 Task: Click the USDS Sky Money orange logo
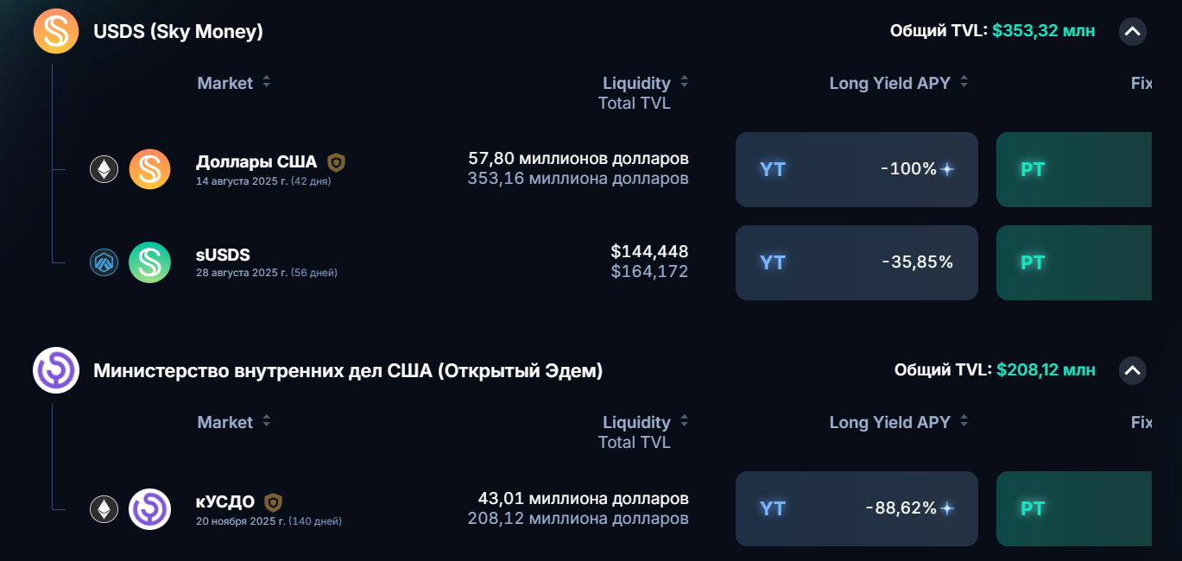pyautogui.click(x=56, y=32)
